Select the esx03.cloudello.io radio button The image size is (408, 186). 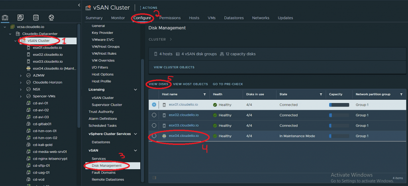click(x=154, y=126)
